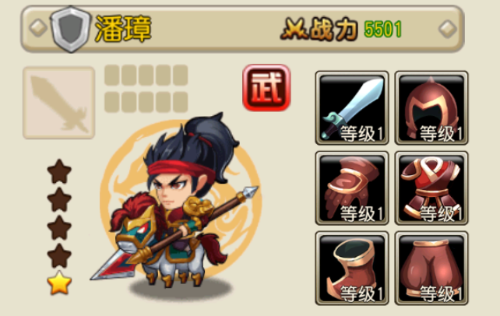
Task: Click the grey shield icon beside 潘璋
Action: (x=71, y=29)
